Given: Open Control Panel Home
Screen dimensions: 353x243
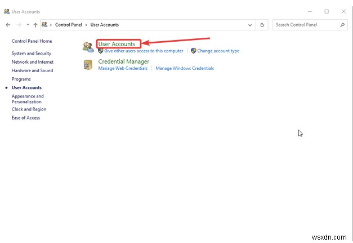Looking at the screenshot, I should 32,41.
